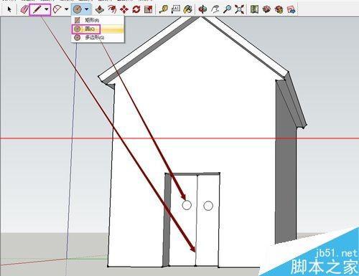Collapse the Shapes tool dropdown arrow
Image resolution: width=359 pixels, height=276 pixels.
point(87,10)
